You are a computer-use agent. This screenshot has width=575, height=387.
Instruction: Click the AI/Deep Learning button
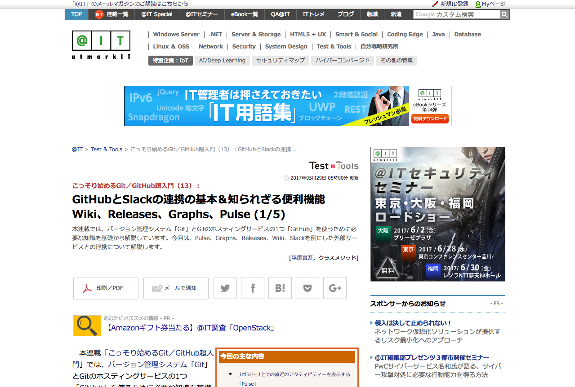tap(222, 61)
